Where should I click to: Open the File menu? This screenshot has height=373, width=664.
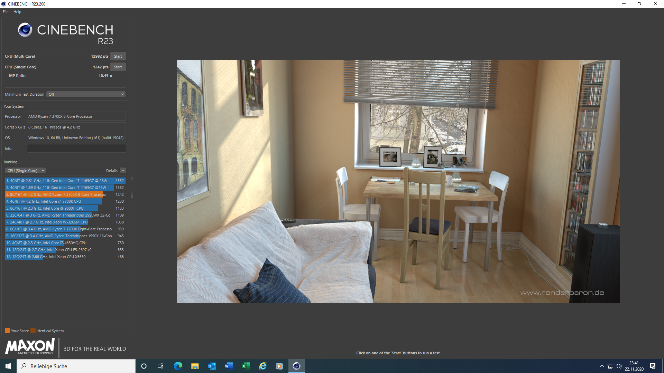click(5, 11)
